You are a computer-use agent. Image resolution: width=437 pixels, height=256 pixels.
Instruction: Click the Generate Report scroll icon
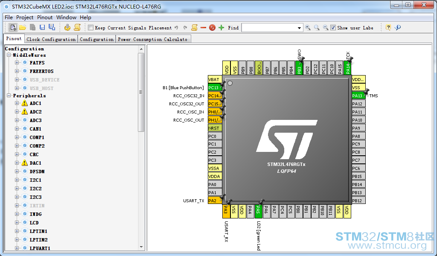(x=77, y=27)
